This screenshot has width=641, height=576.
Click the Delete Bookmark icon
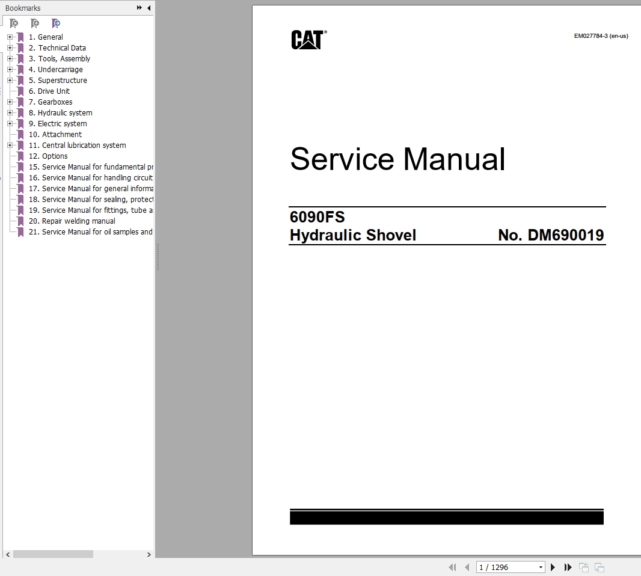click(14, 23)
